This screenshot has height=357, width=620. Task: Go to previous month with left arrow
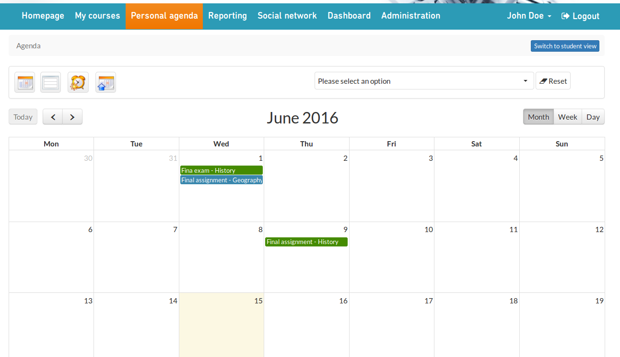point(53,117)
